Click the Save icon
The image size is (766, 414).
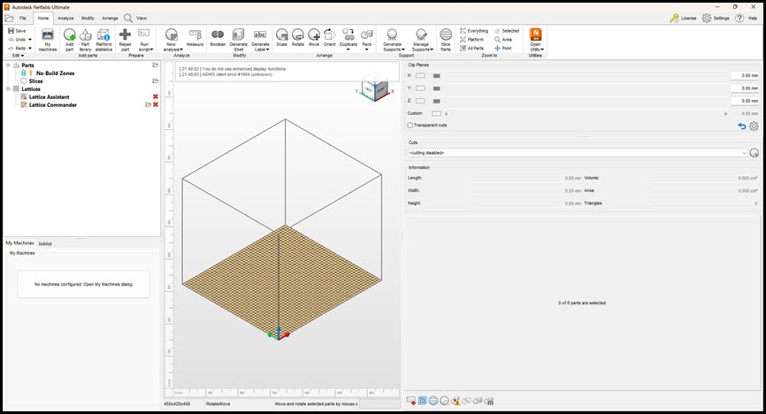coord(11,31)
